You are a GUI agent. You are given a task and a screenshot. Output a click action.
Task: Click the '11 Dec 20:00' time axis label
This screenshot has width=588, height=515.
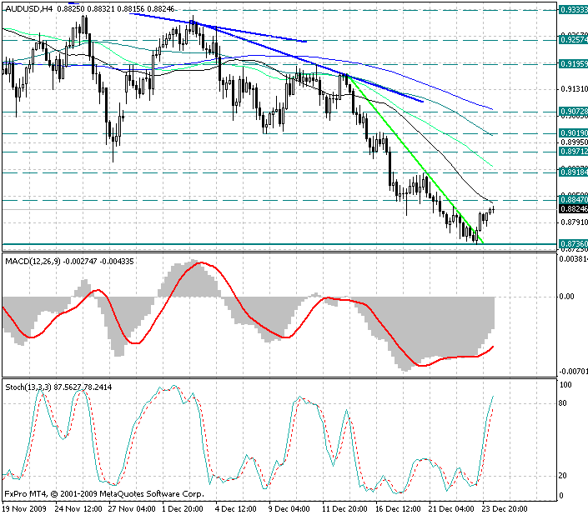344,509
